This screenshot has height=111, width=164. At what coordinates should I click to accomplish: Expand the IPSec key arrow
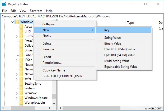point(17,60)
